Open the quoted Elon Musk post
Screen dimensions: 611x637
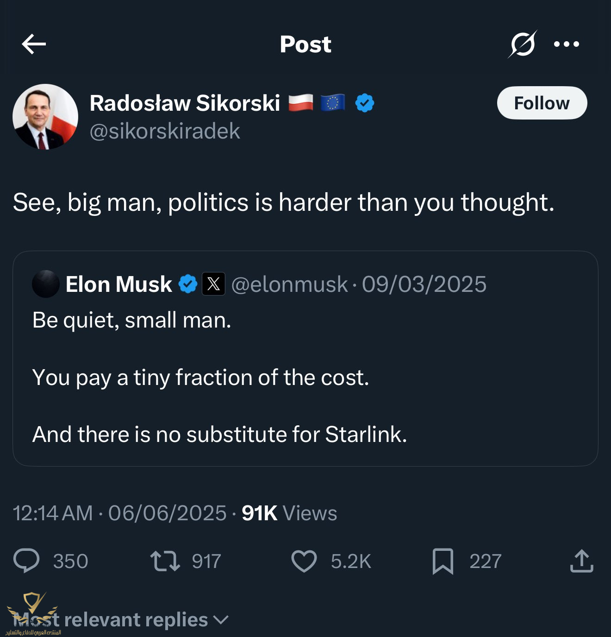pyautogui.click(x=305, y=378)
